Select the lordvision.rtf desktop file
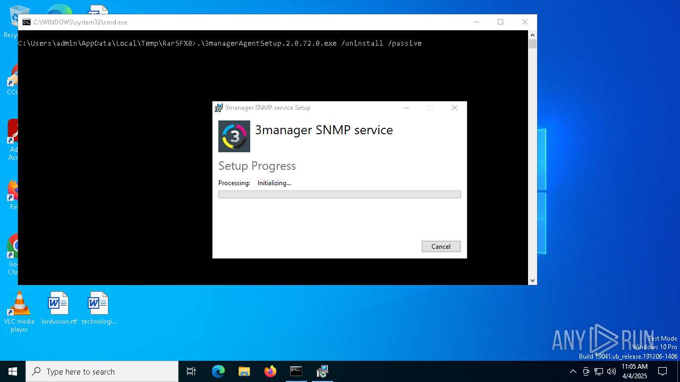This screenshot has height=382, width=680. pyautogui.click(x=59, y=308)
